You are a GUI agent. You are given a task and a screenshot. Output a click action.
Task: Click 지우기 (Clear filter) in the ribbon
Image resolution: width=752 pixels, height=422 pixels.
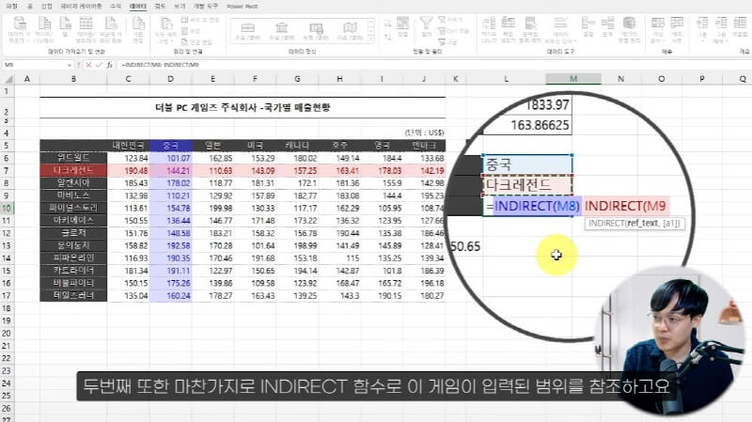pos(451,20)
